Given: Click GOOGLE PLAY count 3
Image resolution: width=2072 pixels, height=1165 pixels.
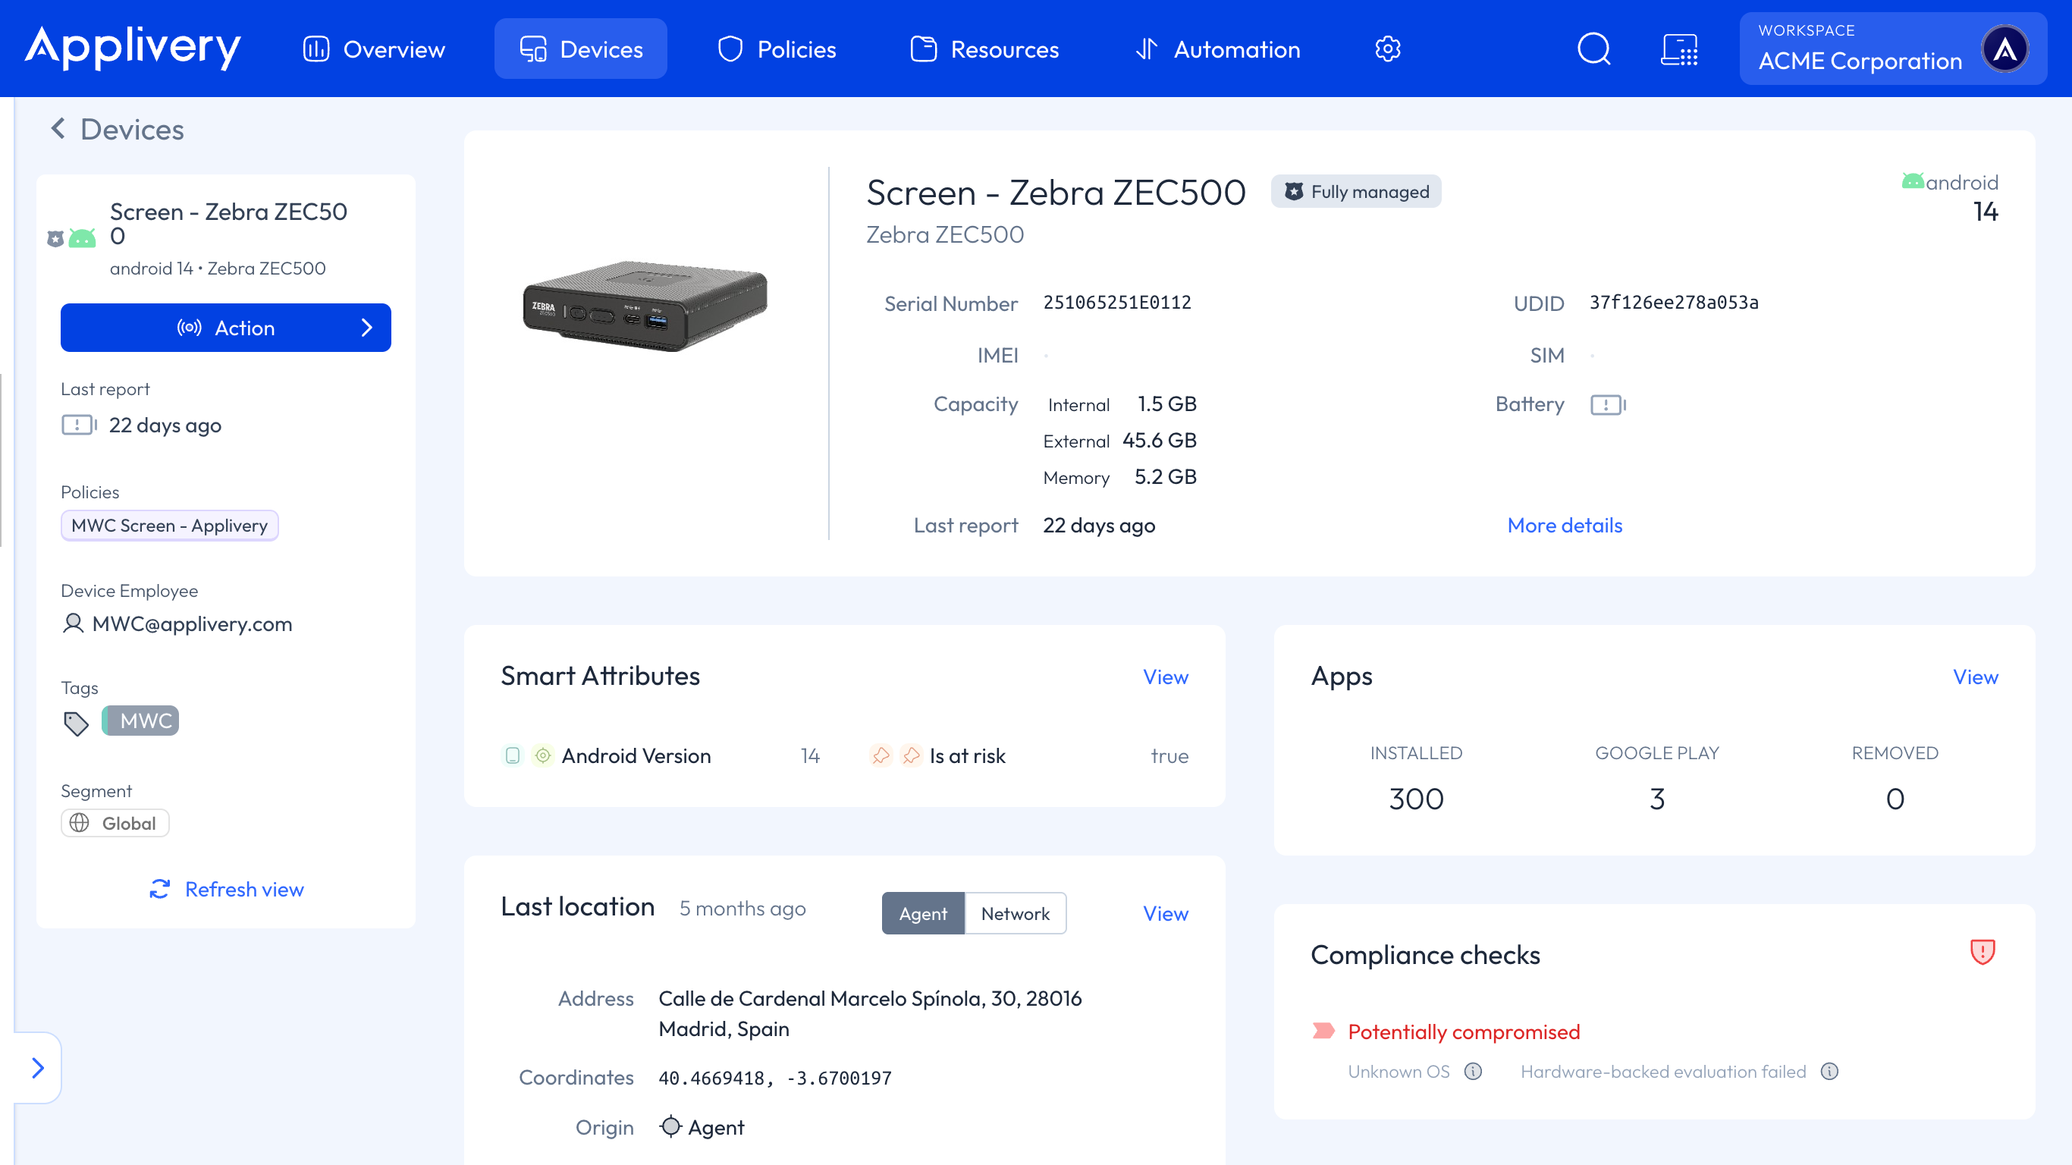Looking at the screenshot, I should 1657,799.
